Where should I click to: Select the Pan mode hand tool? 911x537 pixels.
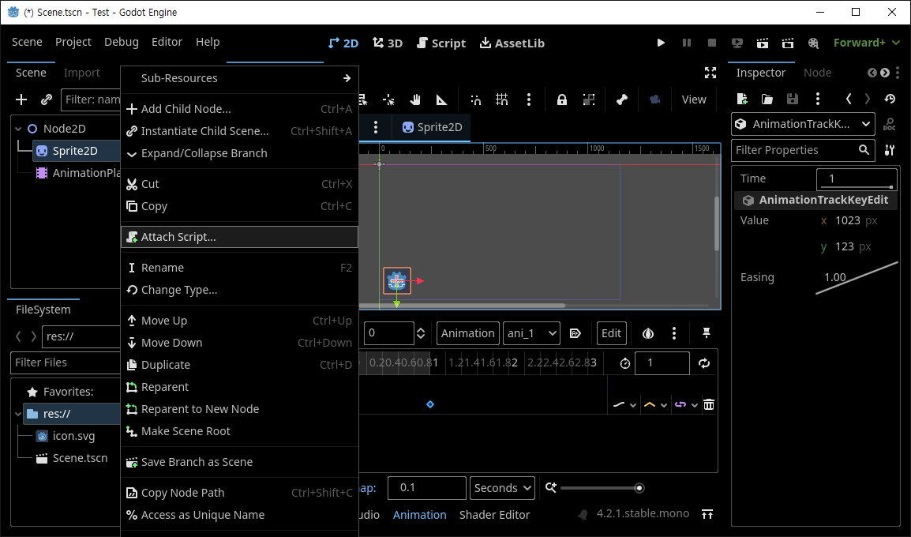click(414, 100)
